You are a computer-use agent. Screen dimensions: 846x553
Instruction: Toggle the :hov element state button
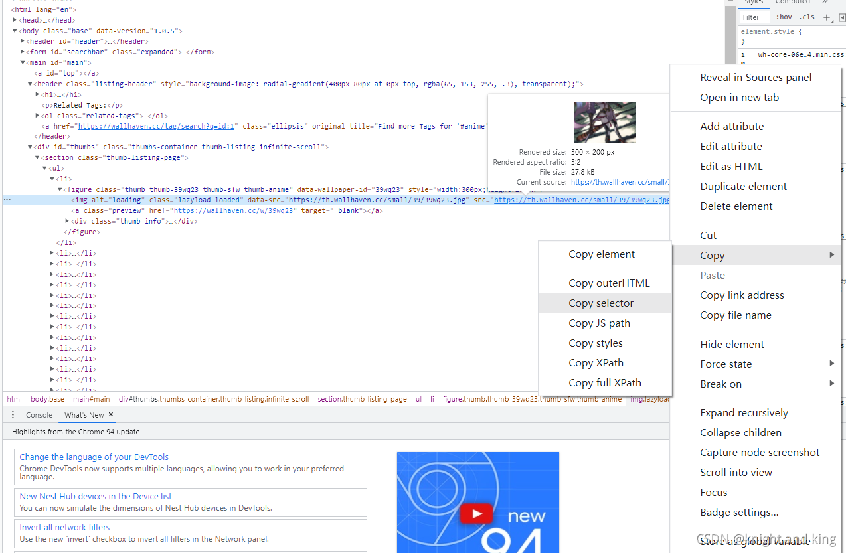click(784, 17)
